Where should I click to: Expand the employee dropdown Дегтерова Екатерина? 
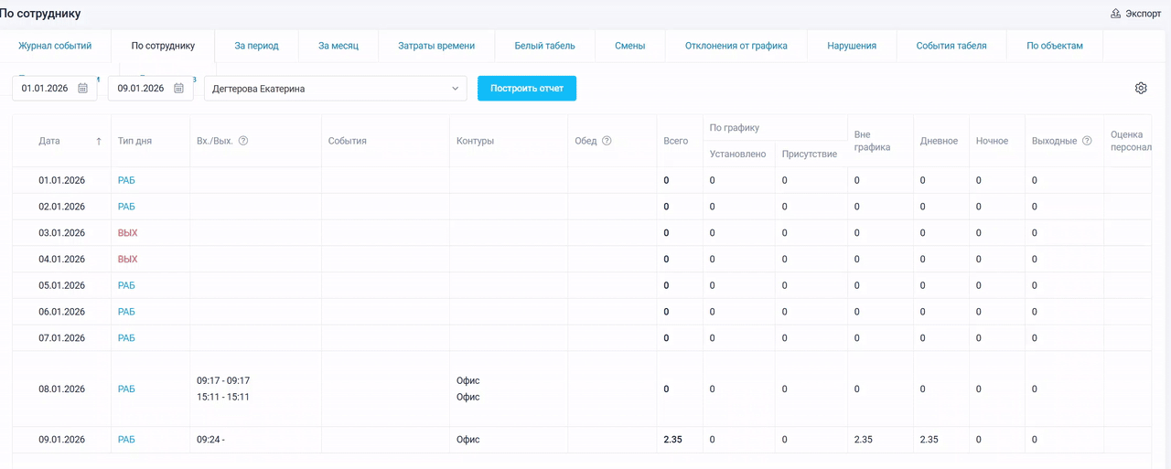(456, 89)
